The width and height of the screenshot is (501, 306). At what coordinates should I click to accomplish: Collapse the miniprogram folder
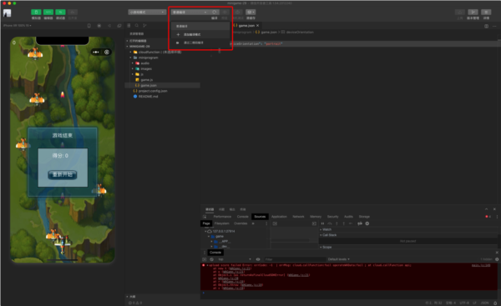click(131, 58)
